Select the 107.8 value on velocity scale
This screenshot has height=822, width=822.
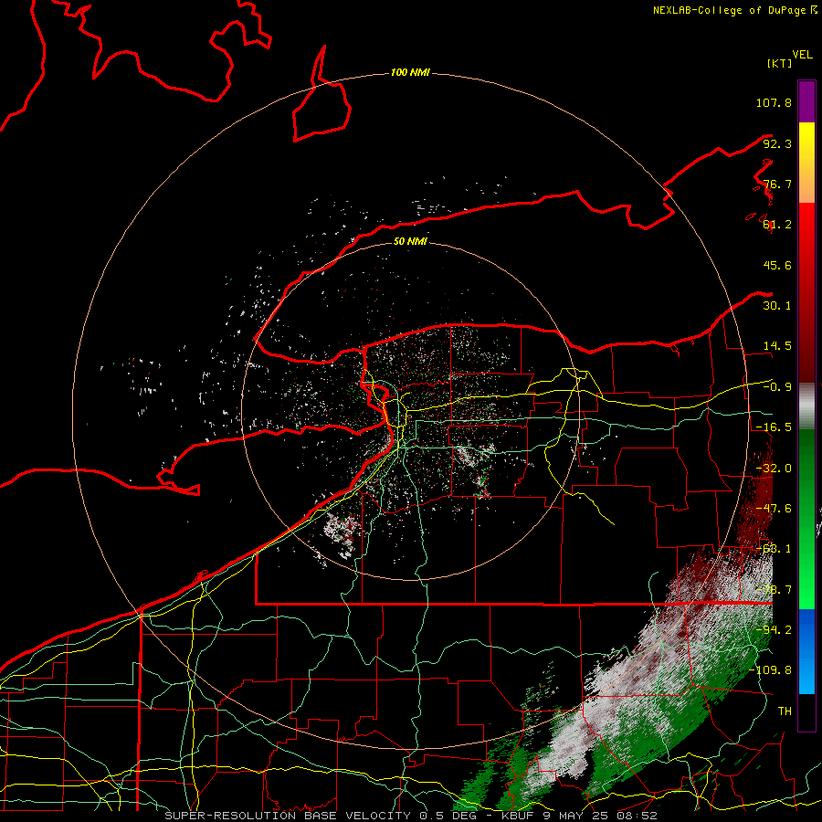(774, 102)
